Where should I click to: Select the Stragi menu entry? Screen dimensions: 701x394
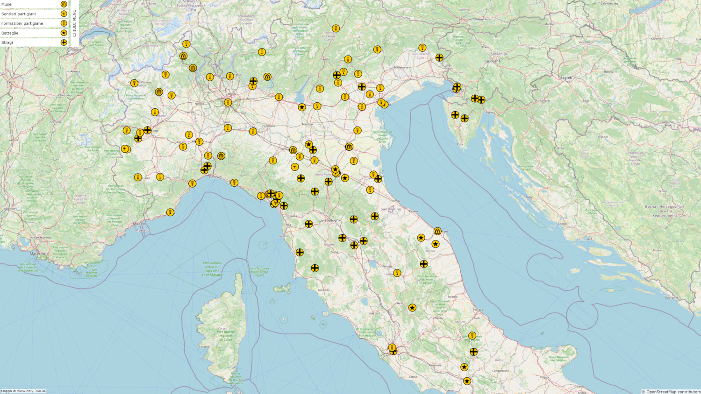pos(35,42)
